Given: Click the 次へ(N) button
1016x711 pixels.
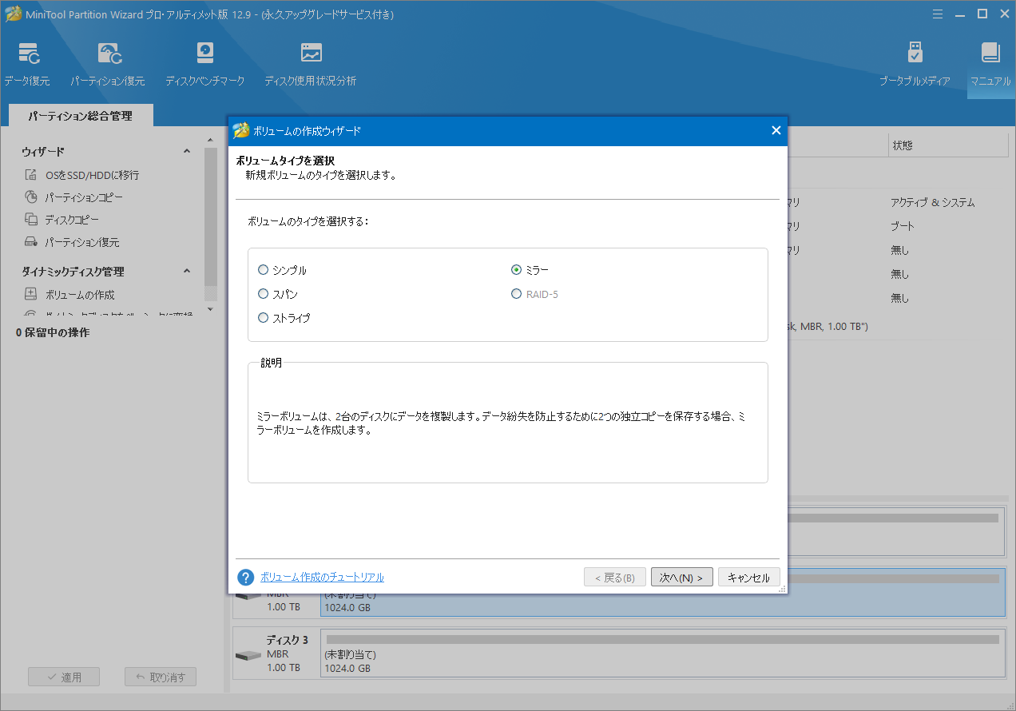Looking at the screenshot, I should [x=681, y=578].
